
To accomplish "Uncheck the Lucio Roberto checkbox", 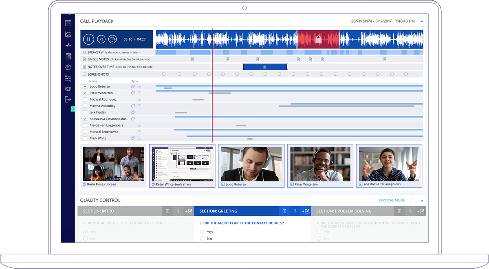I will 85,87.
